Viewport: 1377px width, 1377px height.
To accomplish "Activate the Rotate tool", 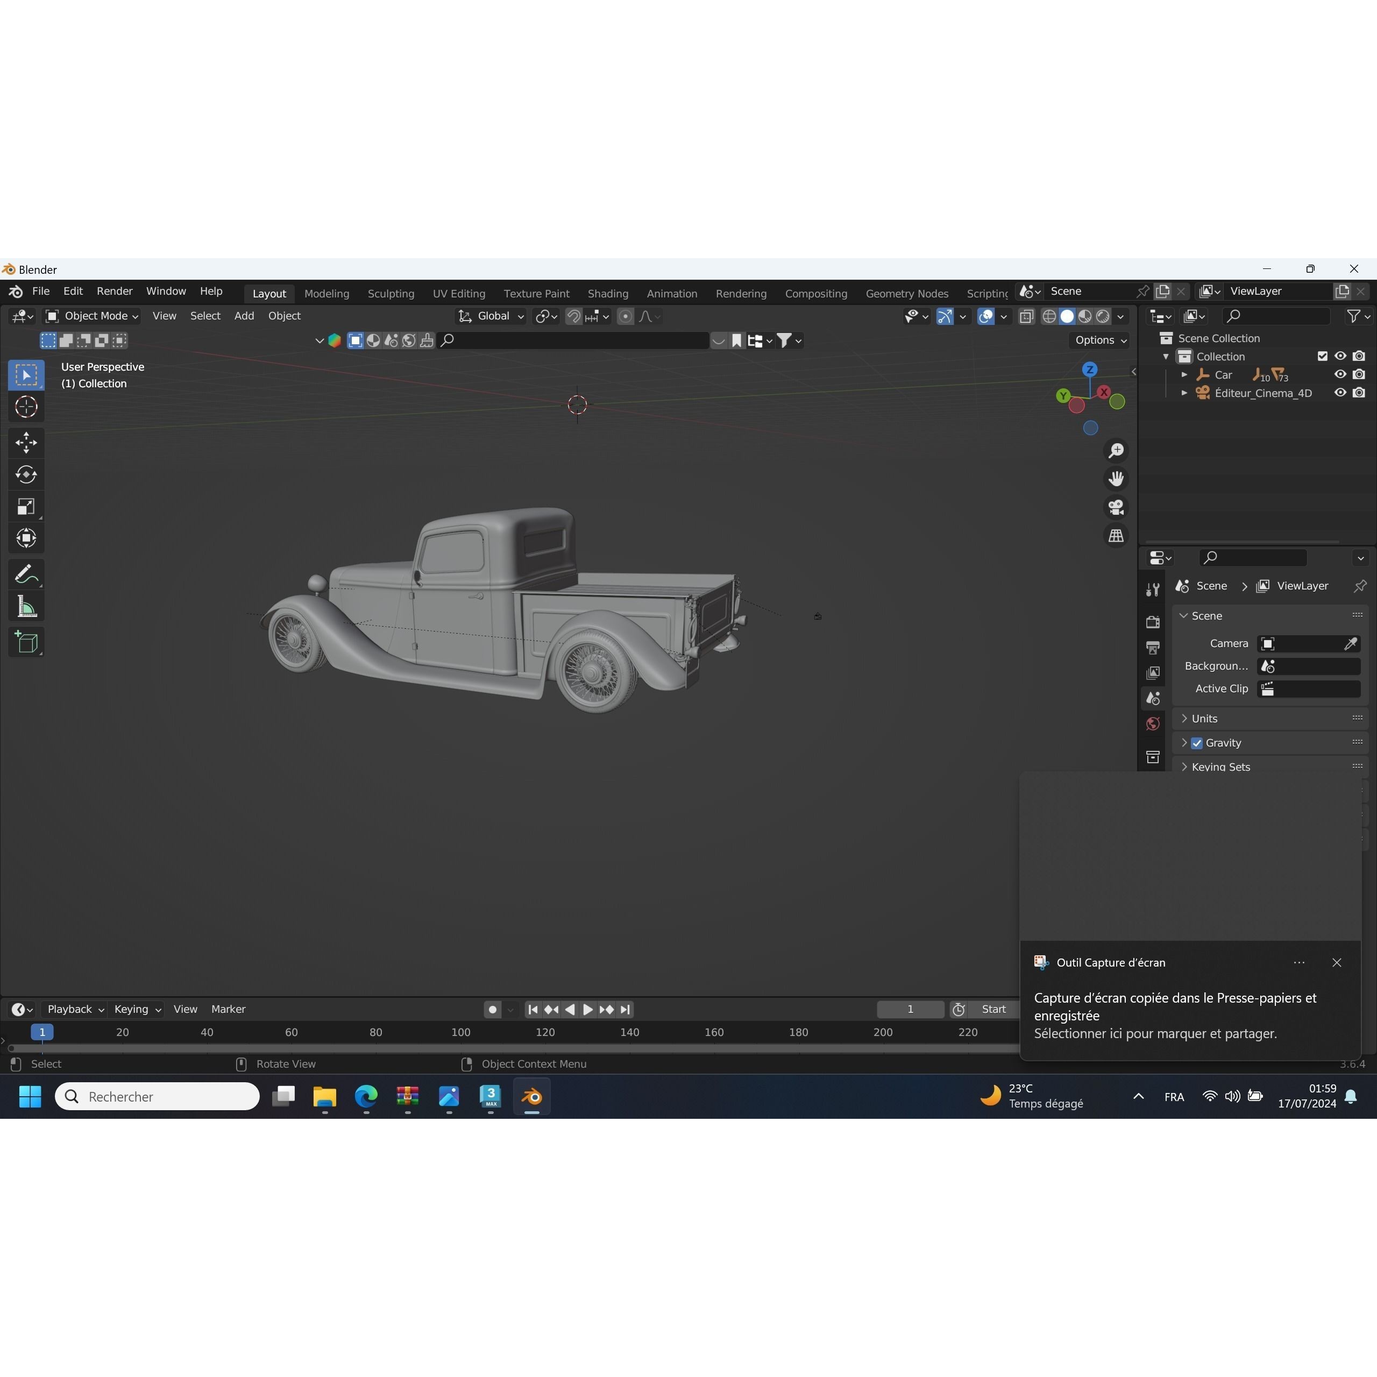I will pyautogui.click(x=26, y=474).
